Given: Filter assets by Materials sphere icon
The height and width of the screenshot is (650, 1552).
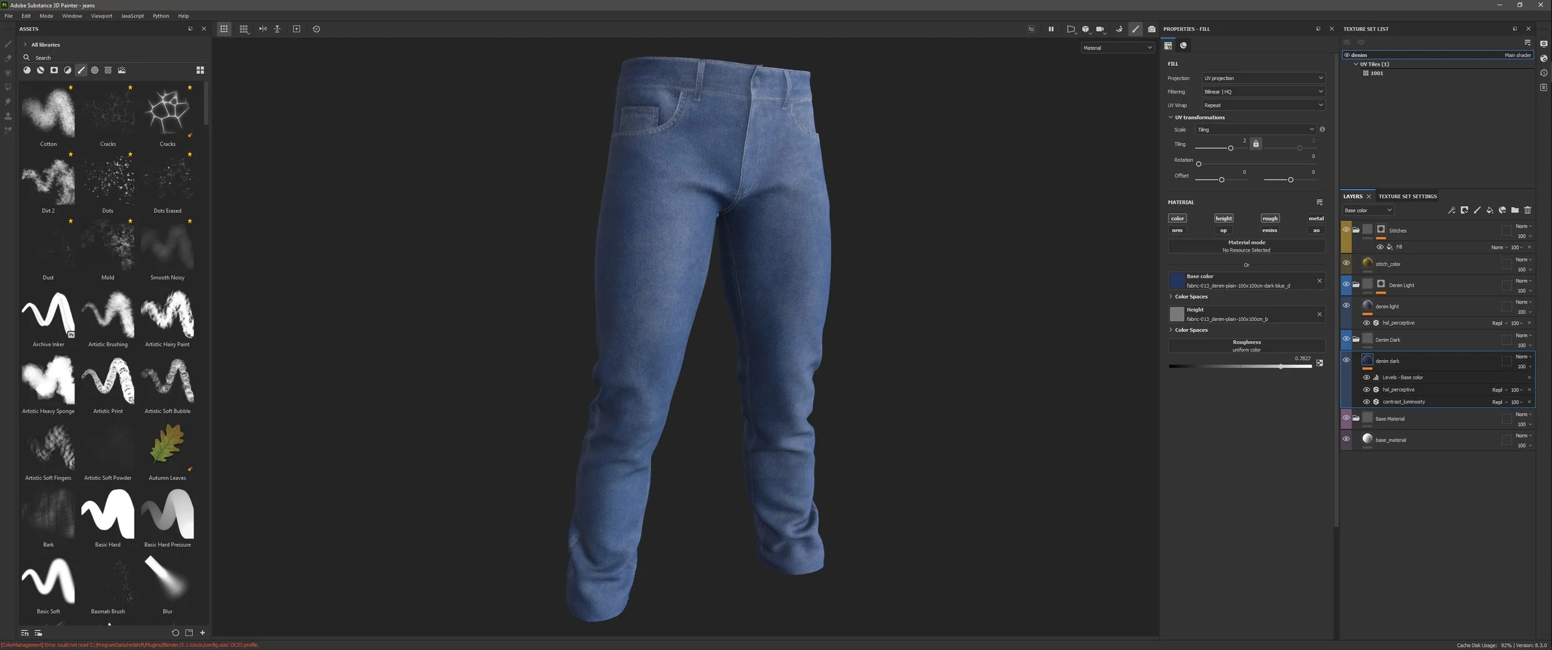Looking at the screenshot, I should 27,70.
